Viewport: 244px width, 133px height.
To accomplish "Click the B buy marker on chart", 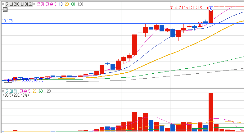I will pyautogui.click(x=200, y=25).
